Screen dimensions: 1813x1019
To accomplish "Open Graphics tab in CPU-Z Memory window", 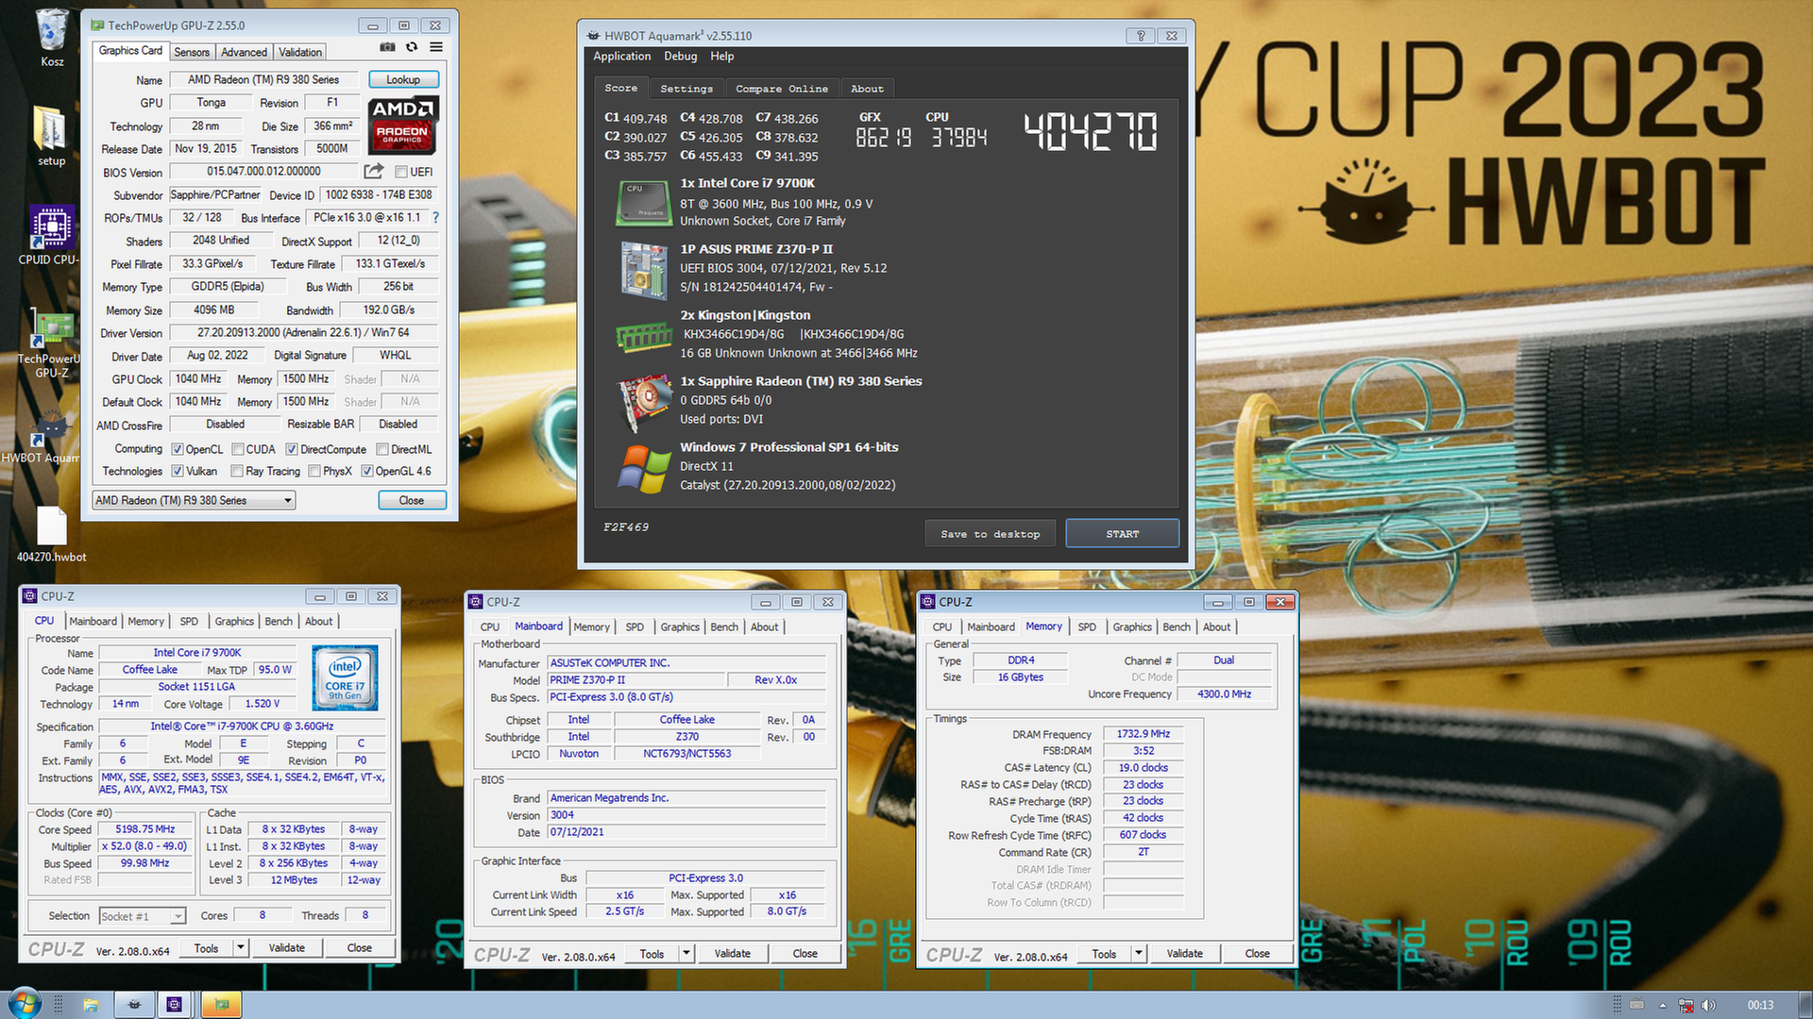I will (1132, 627).
